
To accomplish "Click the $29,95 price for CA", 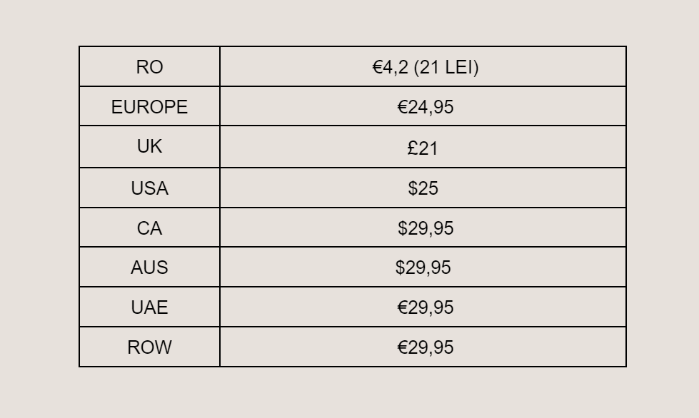I will point(426,228).
